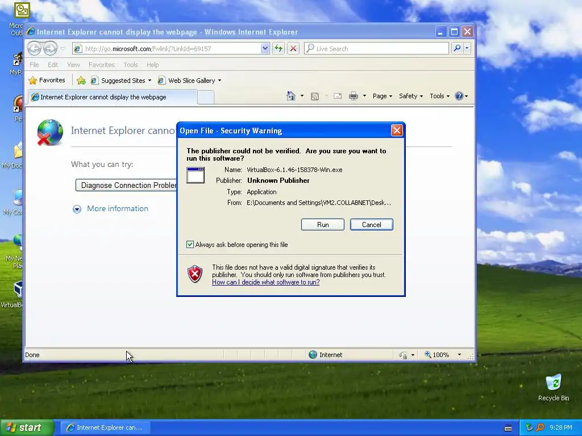
Task: Click the Back navigation arrow in Internet Explorer
Action: (35, 48)
